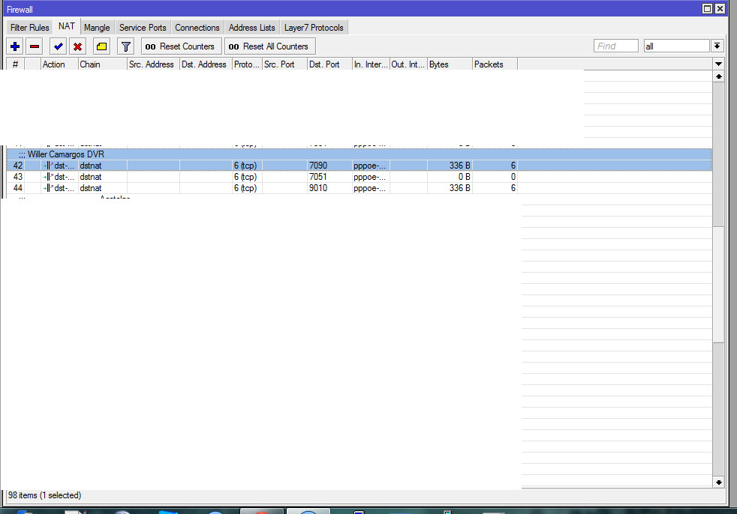Sort by Packets column header
737x514 pixels.
[495, 64]
